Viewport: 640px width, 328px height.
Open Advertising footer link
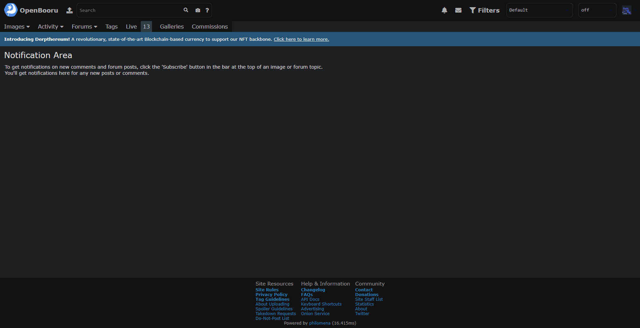(313, 309)
